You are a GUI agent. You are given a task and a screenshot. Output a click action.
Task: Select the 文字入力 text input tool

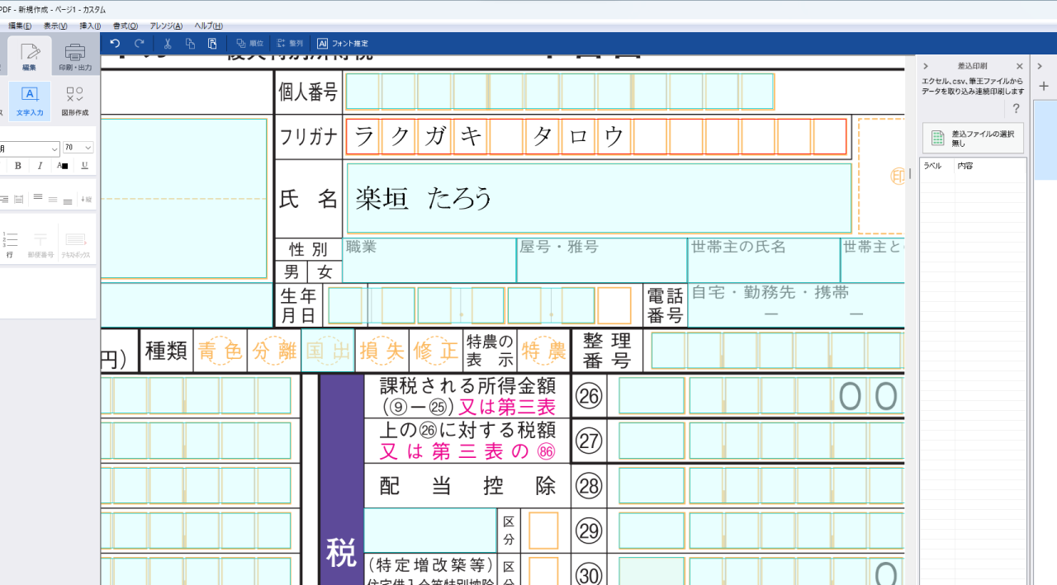[30, 101]
